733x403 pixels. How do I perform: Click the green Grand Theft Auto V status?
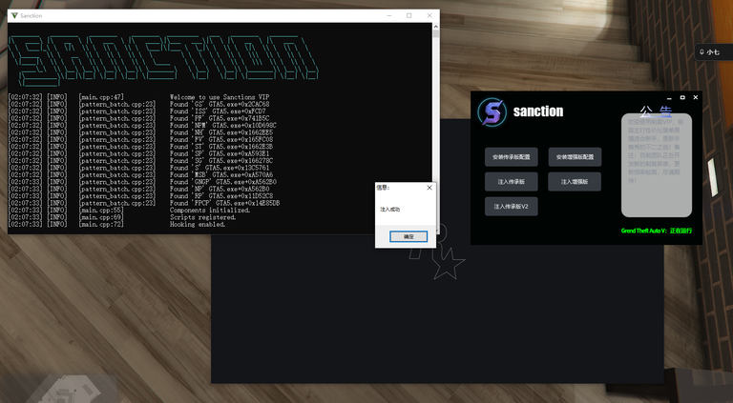pos(657,231)
